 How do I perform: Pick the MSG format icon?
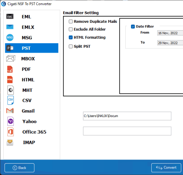pyautogui.click(x=10, y=38)
